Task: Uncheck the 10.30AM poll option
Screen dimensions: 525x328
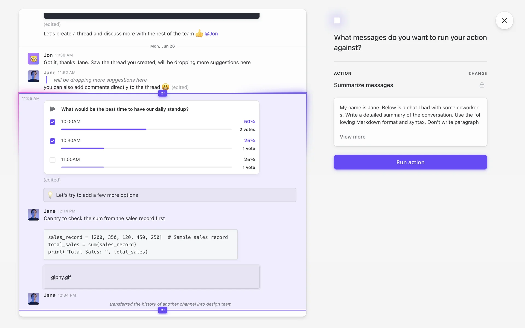Action: pyautogui.click(x=52, y=141)
